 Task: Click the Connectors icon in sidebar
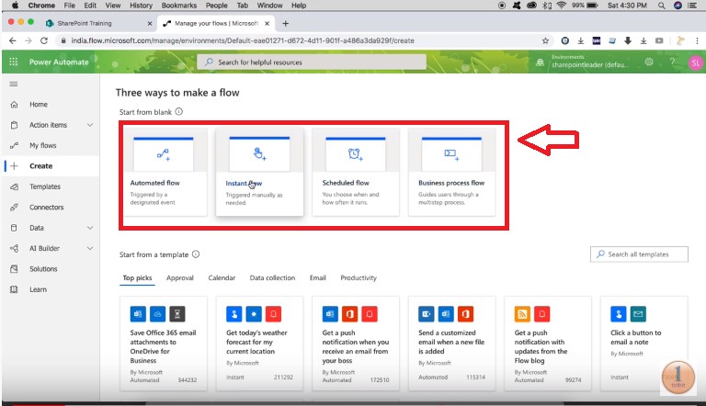[14, 208]
